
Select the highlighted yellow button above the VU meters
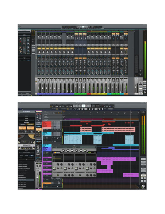tap(31, 124)
